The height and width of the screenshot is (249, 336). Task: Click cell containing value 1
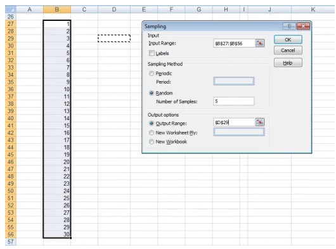[x=57, y=24]
